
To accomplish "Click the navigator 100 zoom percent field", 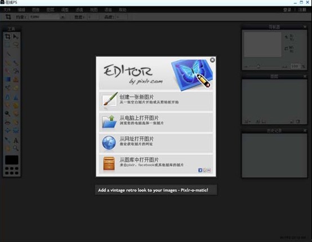I will pyautogui.click(x=295, y=66).
